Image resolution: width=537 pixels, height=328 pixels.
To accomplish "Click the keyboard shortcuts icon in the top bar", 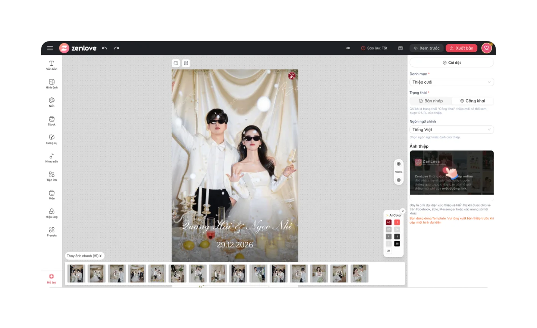I will point(401,48).
